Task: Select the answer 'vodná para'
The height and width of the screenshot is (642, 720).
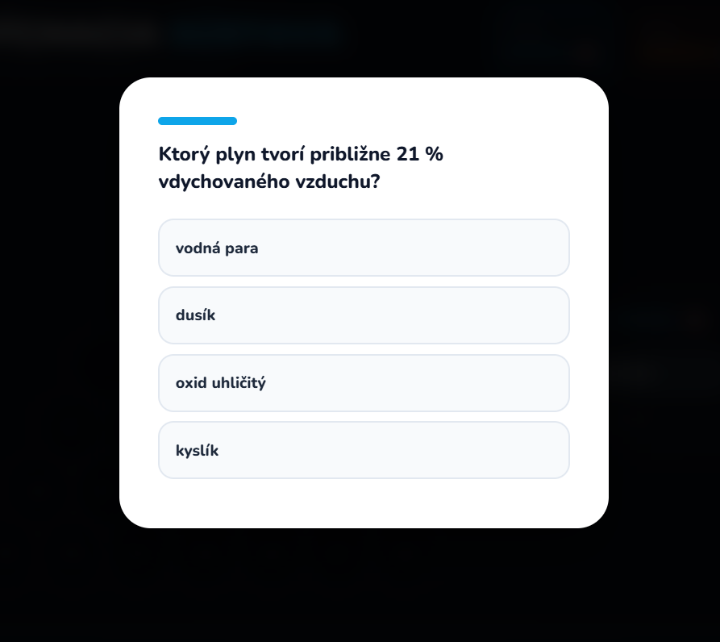Action: (x=364, y=248)
